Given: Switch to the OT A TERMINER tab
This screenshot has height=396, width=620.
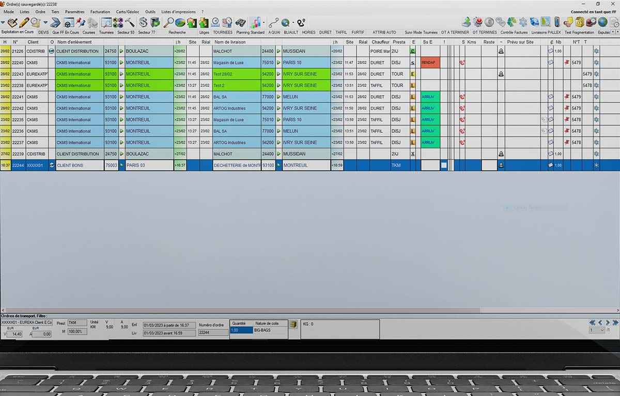Looking at the screenshot, I should coord(455,32).
